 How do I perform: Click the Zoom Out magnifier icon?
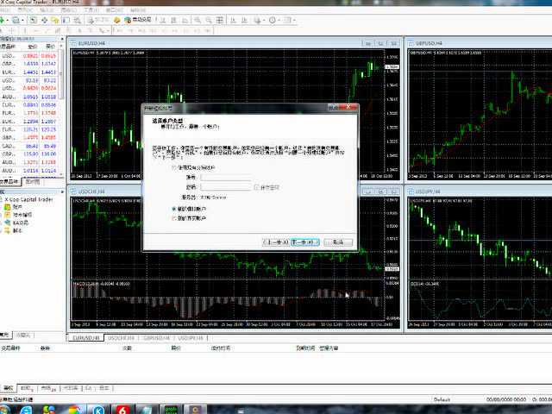(209, 21)
